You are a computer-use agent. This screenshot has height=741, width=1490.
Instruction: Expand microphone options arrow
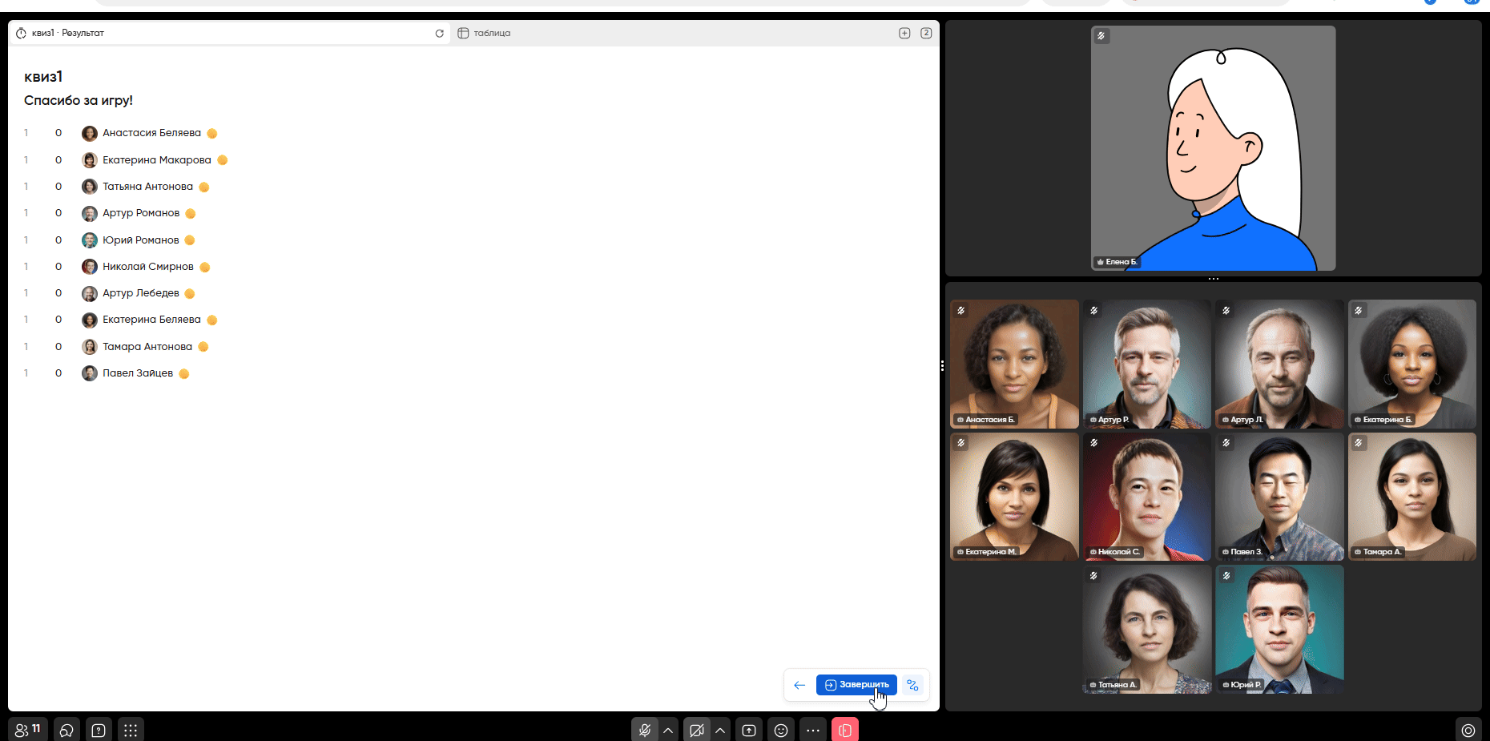click(668, 730)
